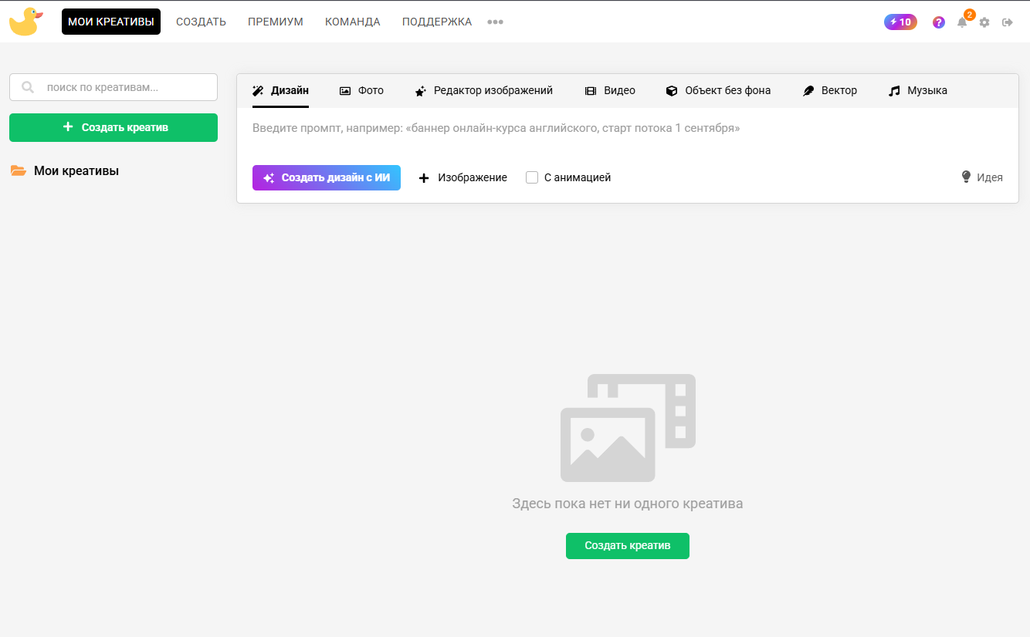Add an image with the plus Изображение button
This screenshot has height=637, width=1030.
[462, 177]
